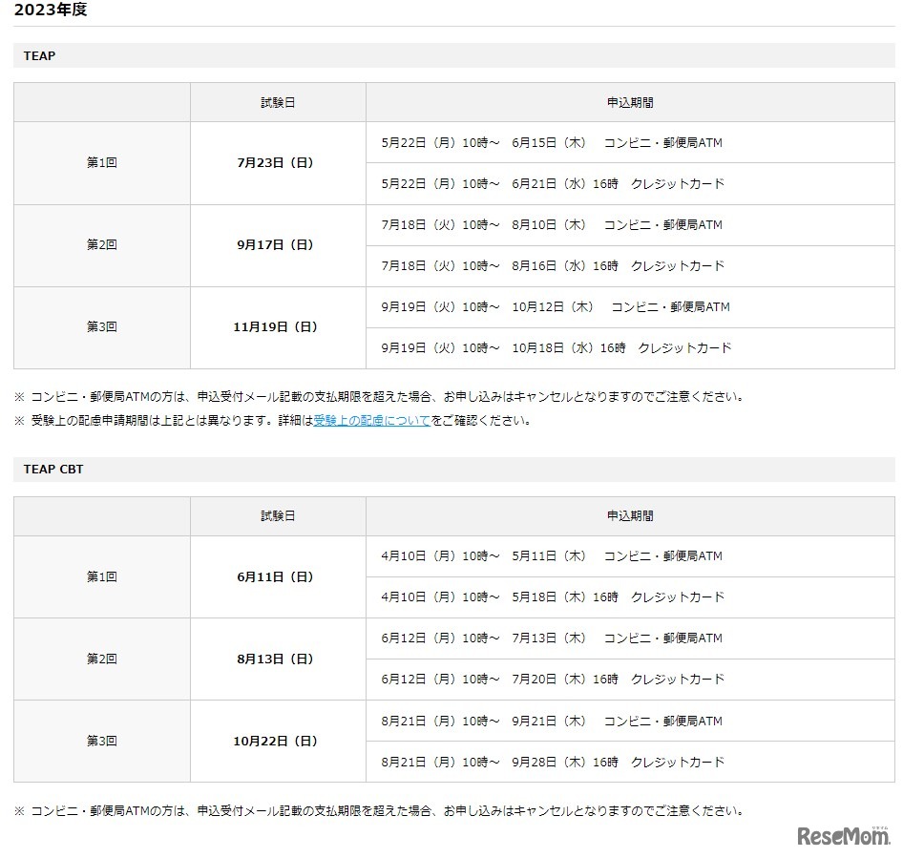The height and width of the screenshot is (858, 903).
Task: Select row 9月19日～10月18日（水）16時 クレジットカード
Action: 631,348
